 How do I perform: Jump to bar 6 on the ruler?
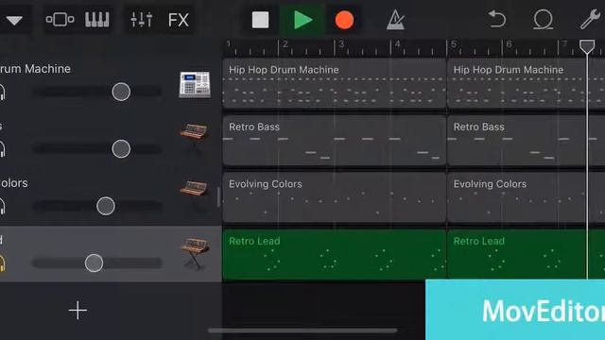coord(509,44)
